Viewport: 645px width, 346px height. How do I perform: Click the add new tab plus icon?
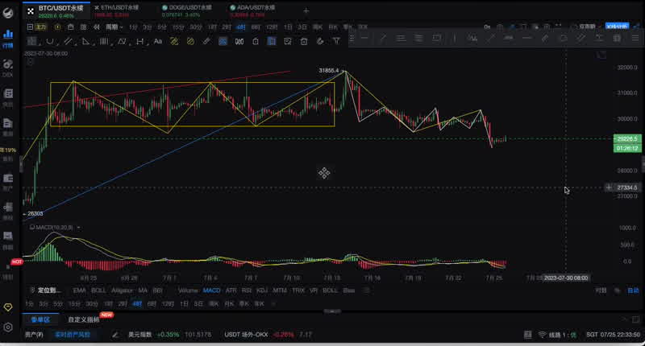306,11
